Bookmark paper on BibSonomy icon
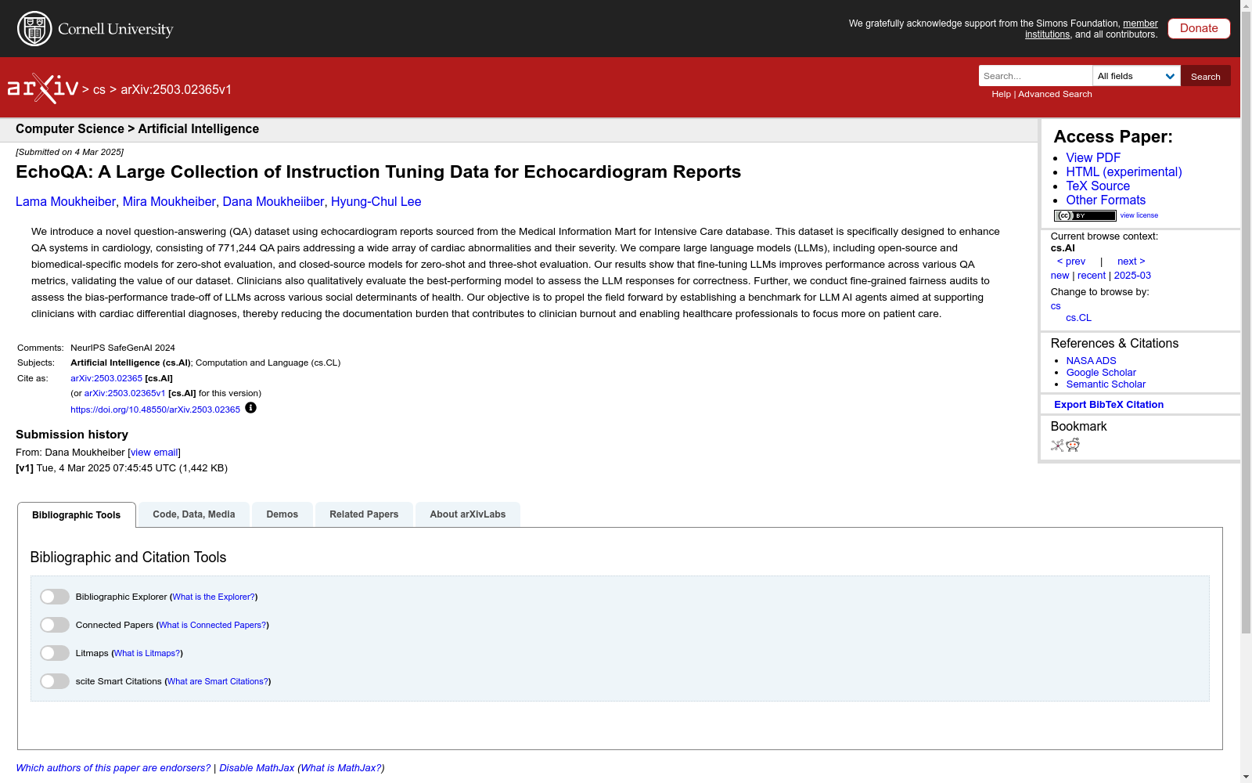1252x783 pixels. [1057, 446]
